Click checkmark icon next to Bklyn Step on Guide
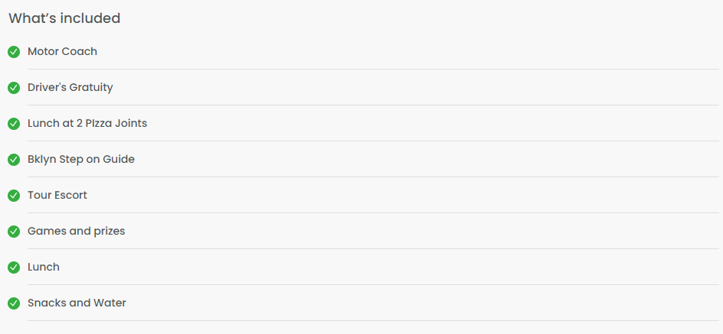 pyautogui.click(x=14, y=160)
